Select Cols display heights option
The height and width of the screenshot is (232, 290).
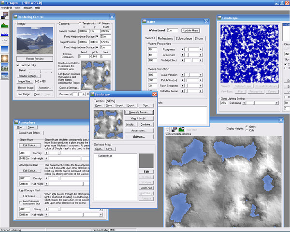point(246,130)
